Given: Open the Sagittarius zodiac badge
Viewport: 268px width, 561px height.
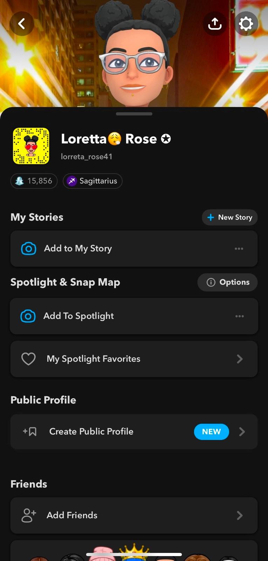Looking at the screenshot, I should click(92, 181).
